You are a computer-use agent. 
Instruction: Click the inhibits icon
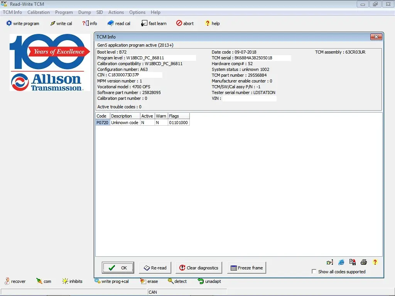(73, 281)
